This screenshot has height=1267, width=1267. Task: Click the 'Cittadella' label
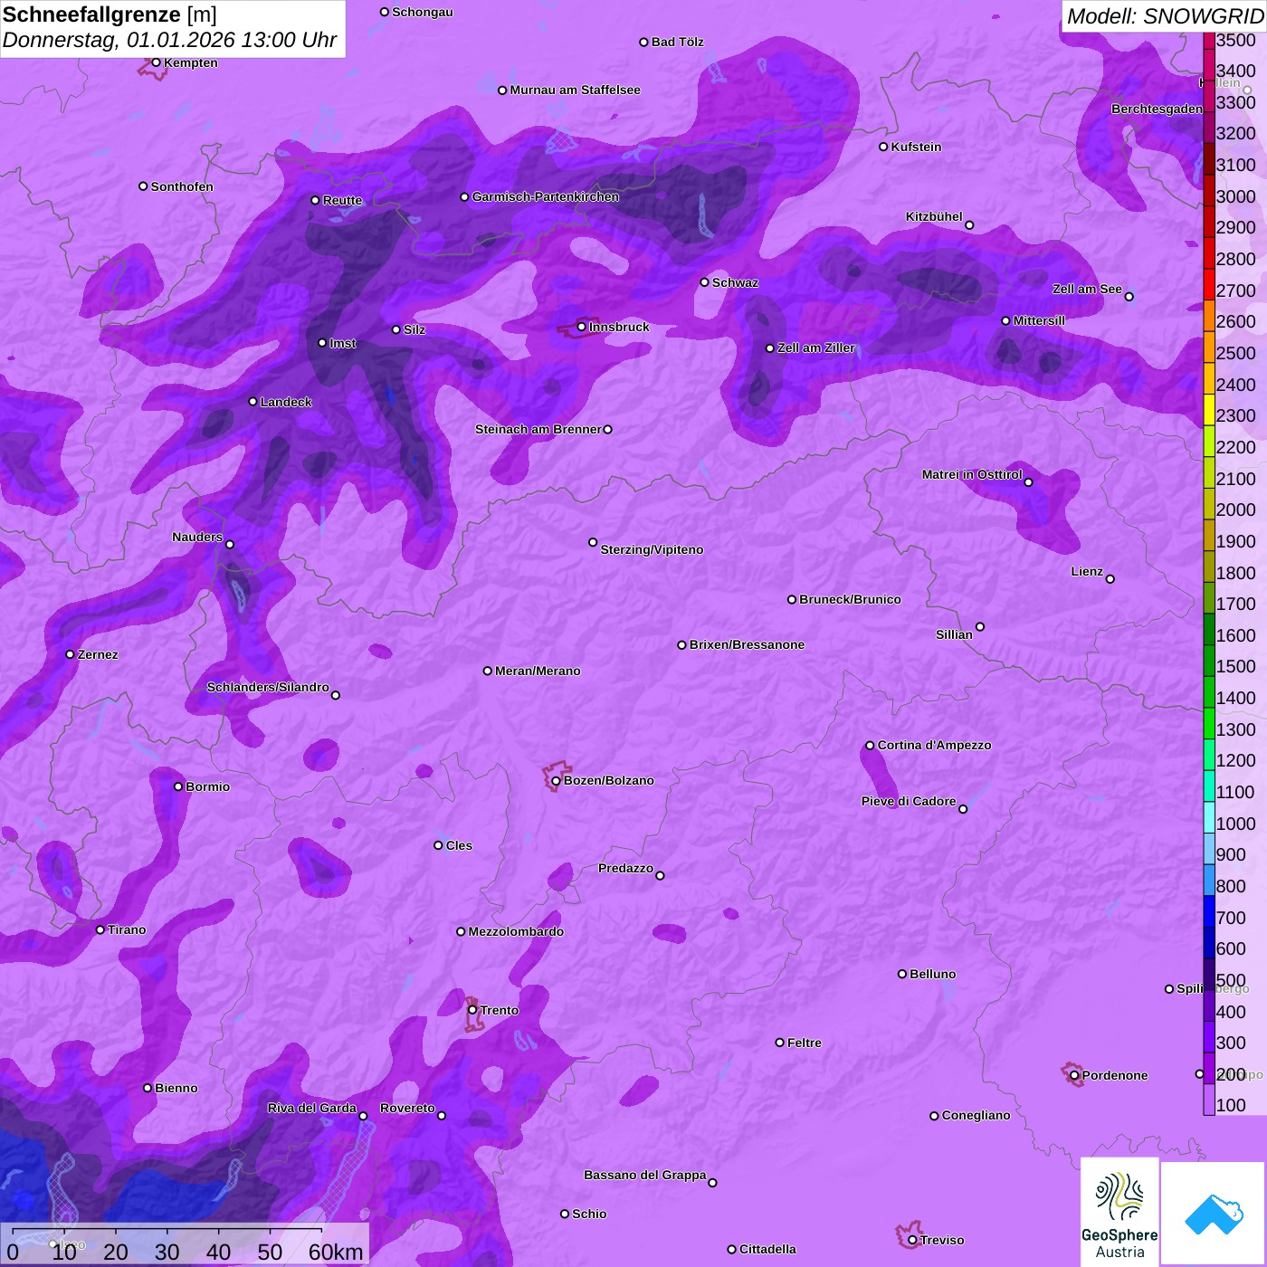(767, 1249)
